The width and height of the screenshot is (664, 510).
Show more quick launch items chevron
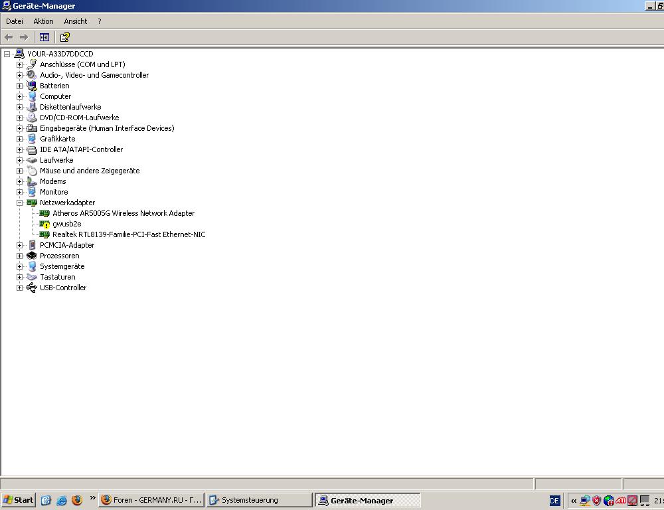point(92,498)
